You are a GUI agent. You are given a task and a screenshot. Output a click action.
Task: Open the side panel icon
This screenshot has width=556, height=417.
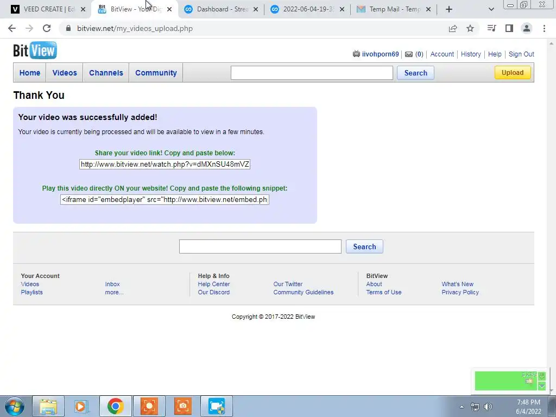[x=509, y=28]
